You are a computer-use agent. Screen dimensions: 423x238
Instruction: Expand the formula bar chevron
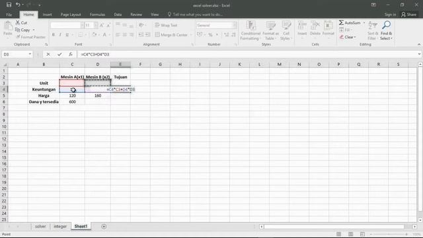pyautogui.click(x=419, y=54)
